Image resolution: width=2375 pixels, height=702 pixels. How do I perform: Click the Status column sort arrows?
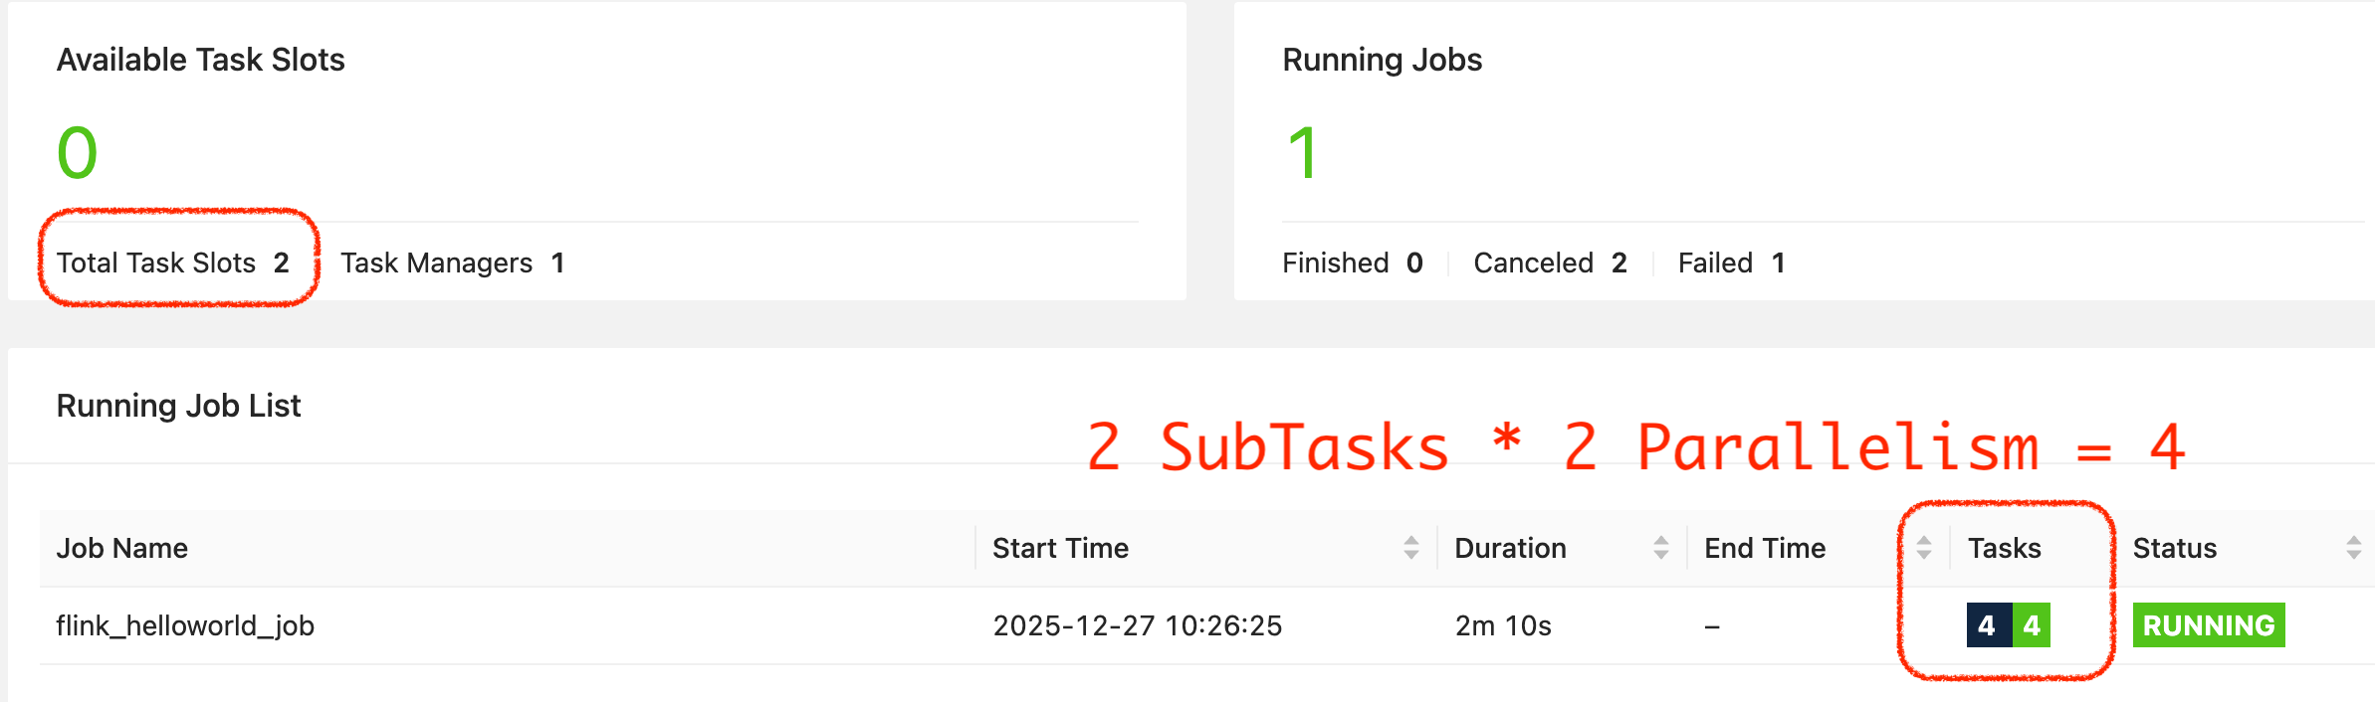coord(2353,548)
